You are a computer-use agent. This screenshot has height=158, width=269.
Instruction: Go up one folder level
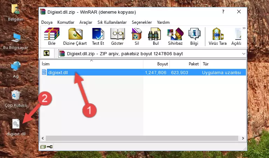click(47, 53)
